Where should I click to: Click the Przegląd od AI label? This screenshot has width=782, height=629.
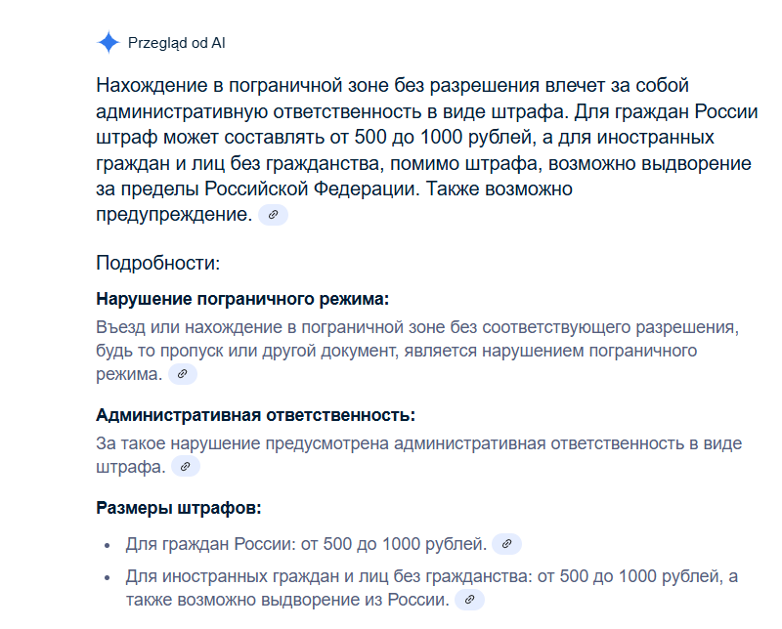click(177, 43)
